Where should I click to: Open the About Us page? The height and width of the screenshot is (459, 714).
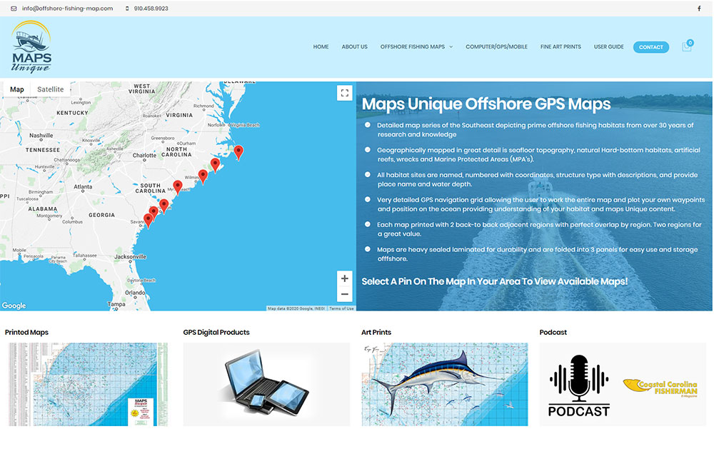[x=354, y=47]
